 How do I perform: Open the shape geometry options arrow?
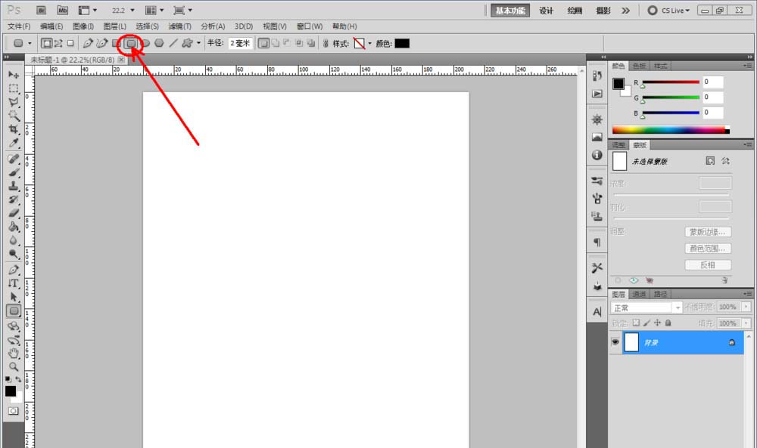[x=198, y=43]
